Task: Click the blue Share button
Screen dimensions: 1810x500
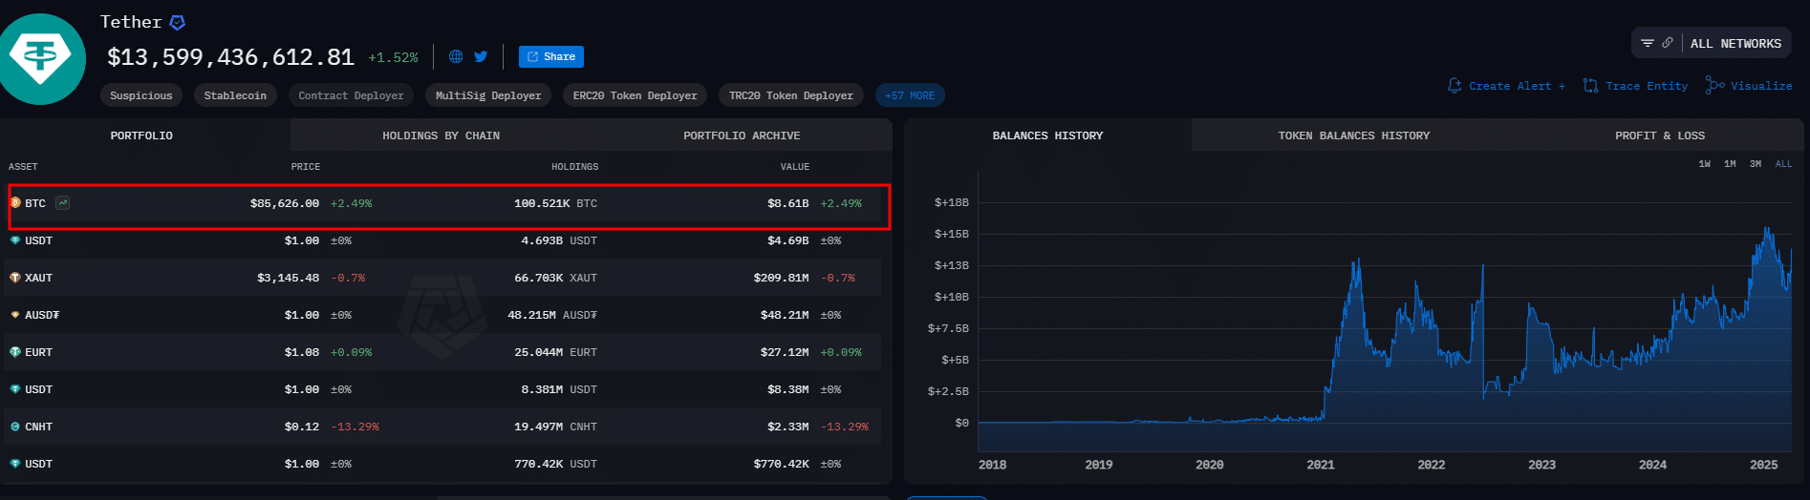Action: (551, 57)
